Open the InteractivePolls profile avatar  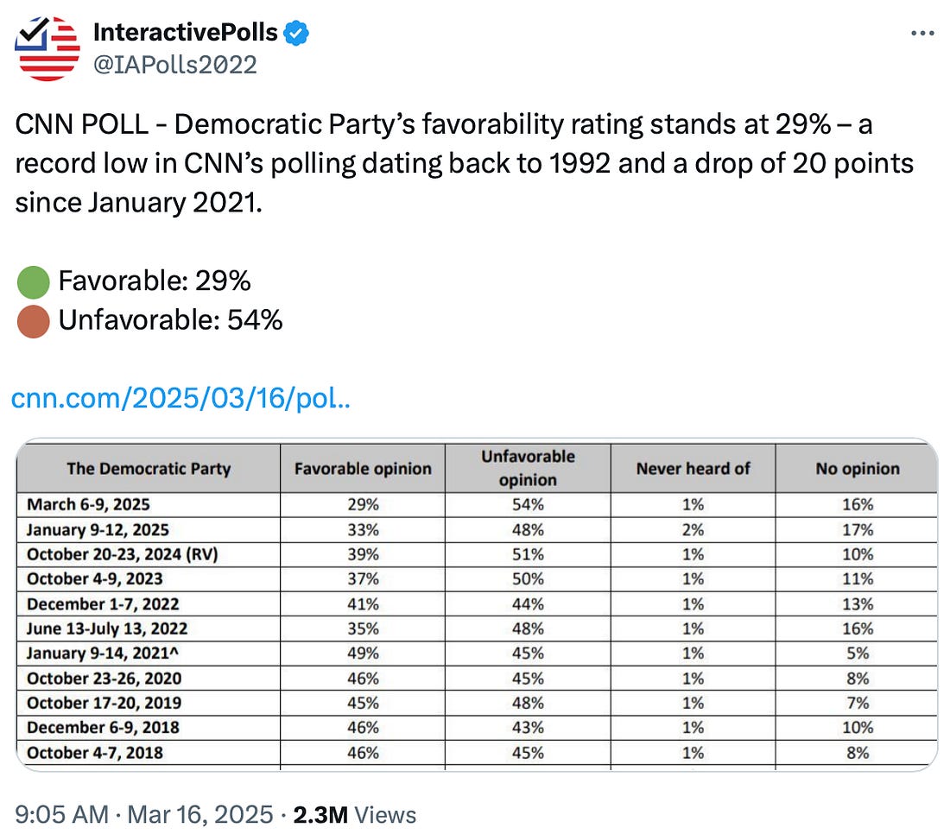tap(48, 48)
